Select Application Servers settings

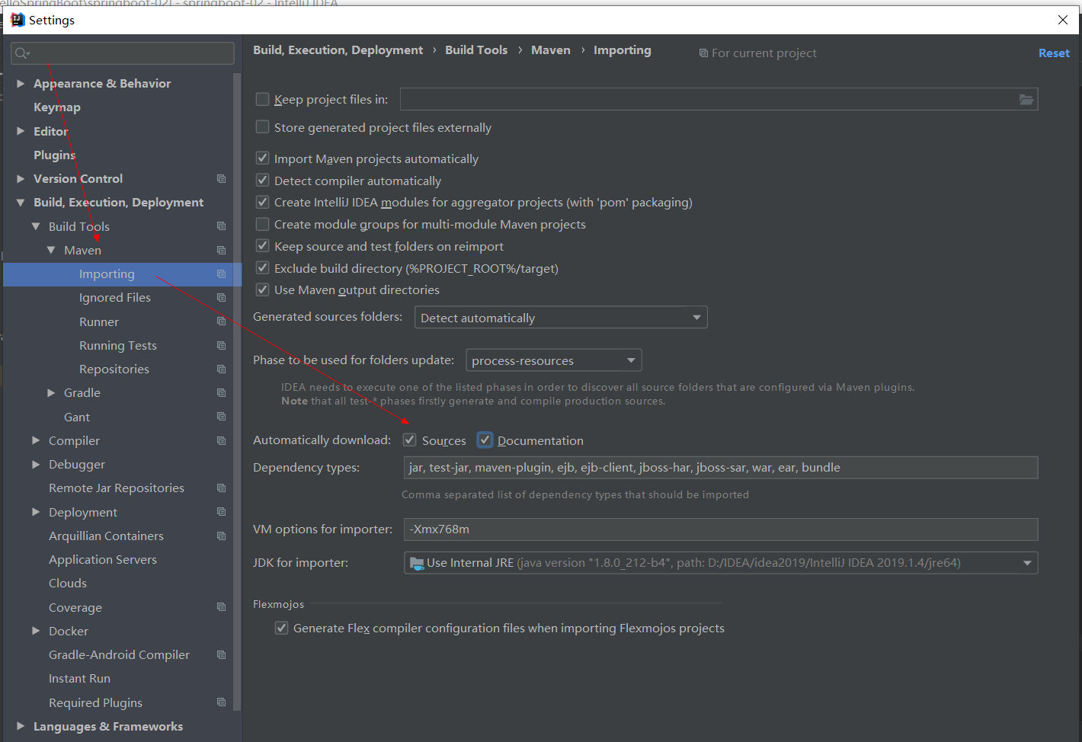pyautogui.click(x=103, y=559)
